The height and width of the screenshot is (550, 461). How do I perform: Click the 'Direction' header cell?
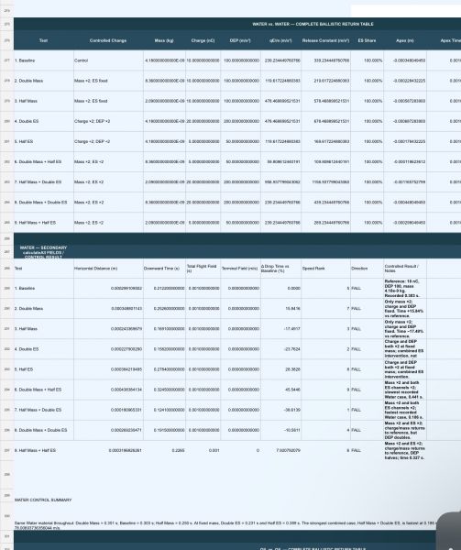pyautogui.click(x=367, y=269)
